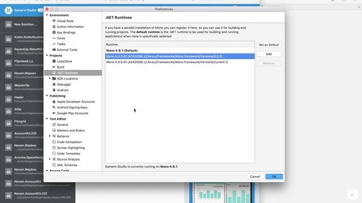Screen dimensions: 362x203
Task: Close the Preferences dialog
Action: pos(47,9)
